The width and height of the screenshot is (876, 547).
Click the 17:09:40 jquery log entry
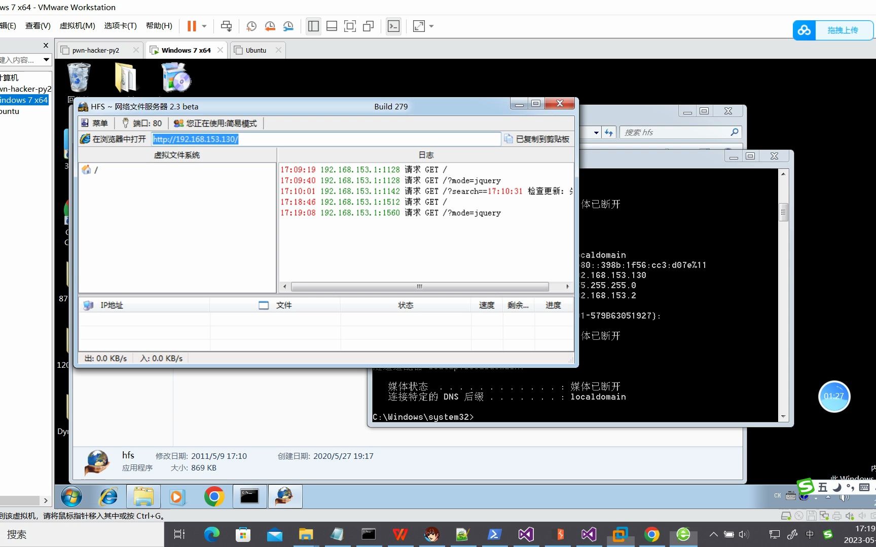tap(390, 180)
